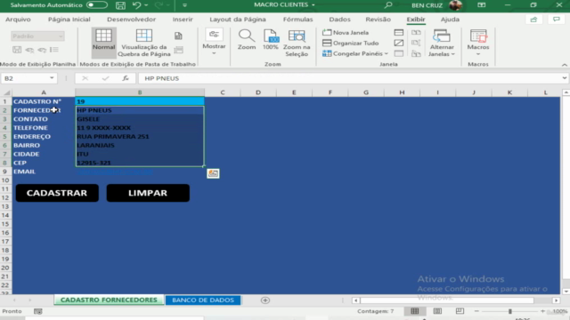Screen dimensions: 570x320
Task: Collapse the ribbon with the chevron
Action: pyautogui.click(x=564, y=65)
